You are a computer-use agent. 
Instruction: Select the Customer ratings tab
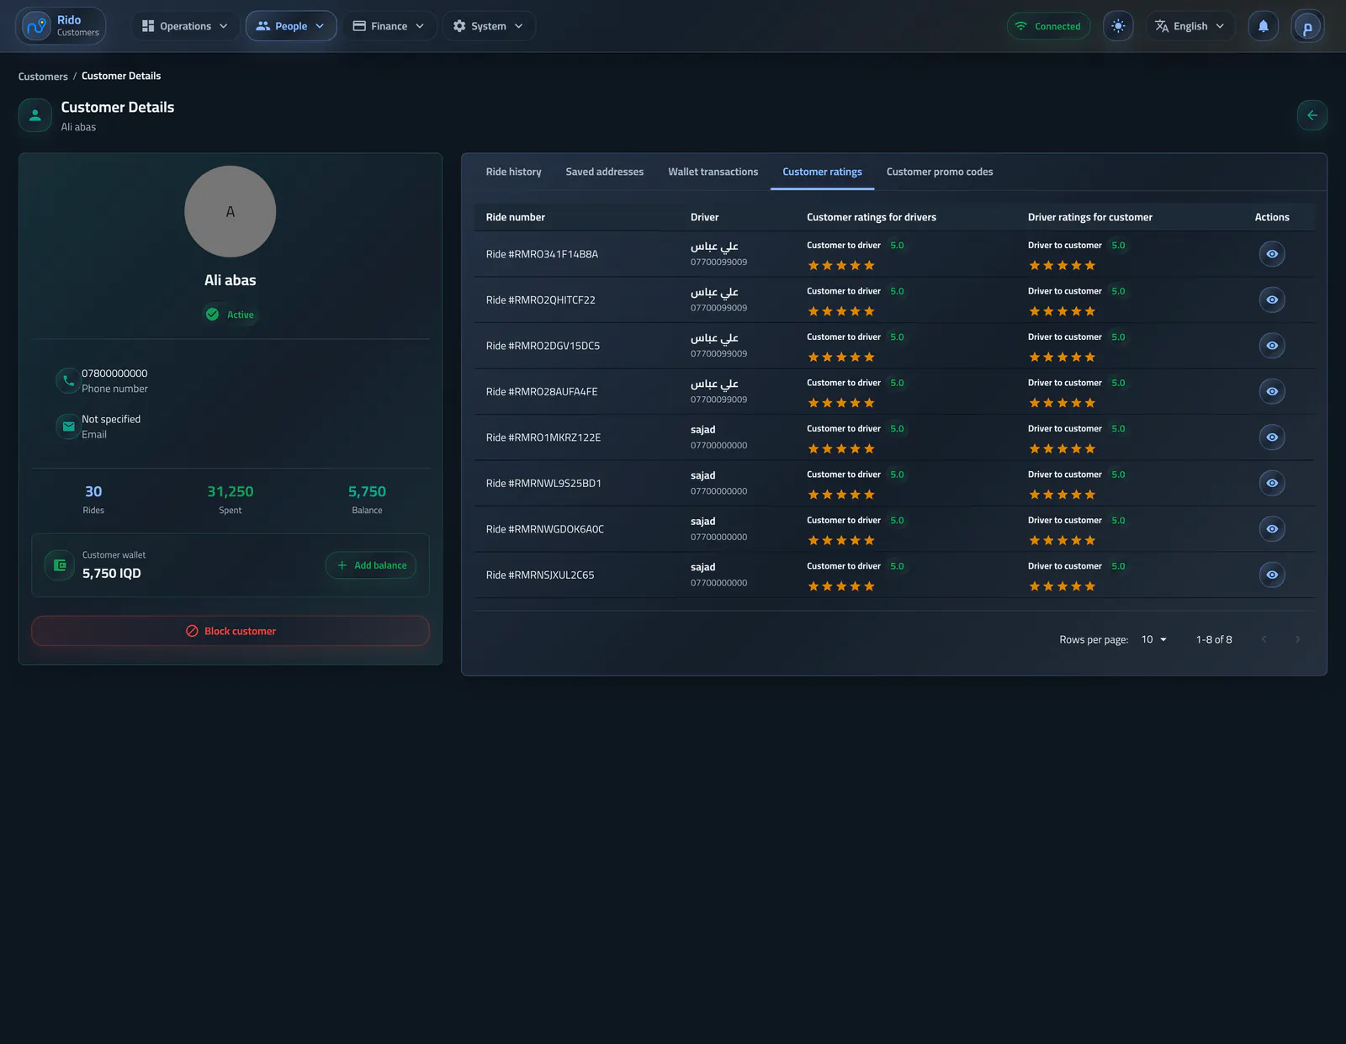point(822,172)
